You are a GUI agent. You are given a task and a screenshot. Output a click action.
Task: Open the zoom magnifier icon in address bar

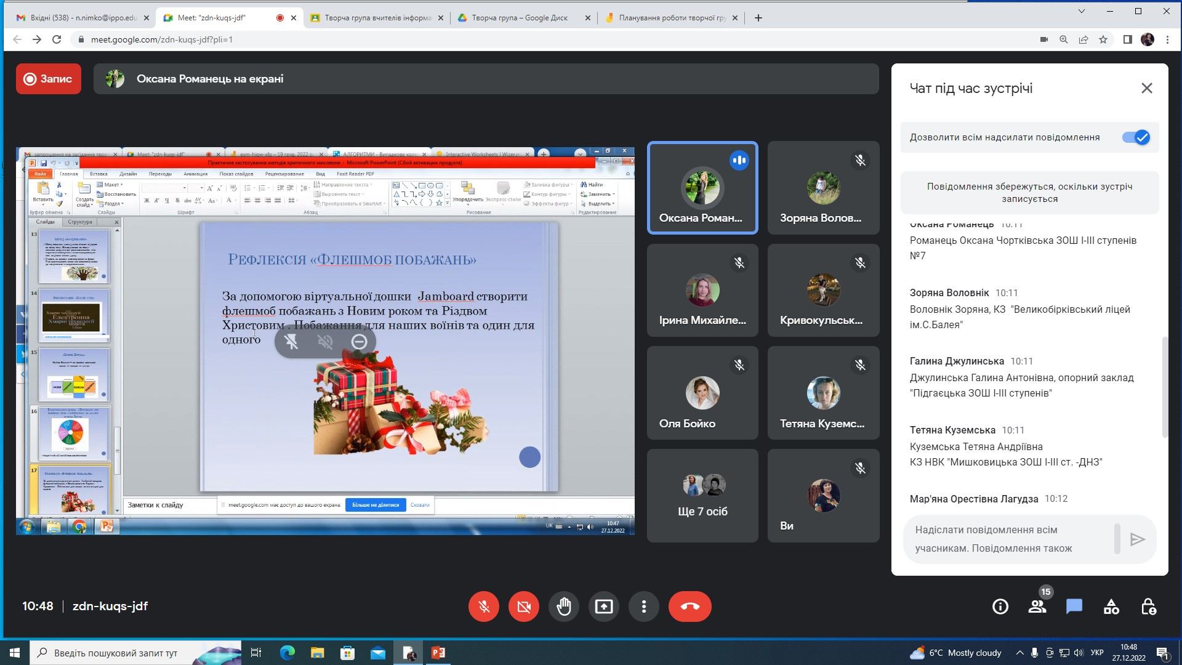pyautogui.click(x=1064, y=39)
